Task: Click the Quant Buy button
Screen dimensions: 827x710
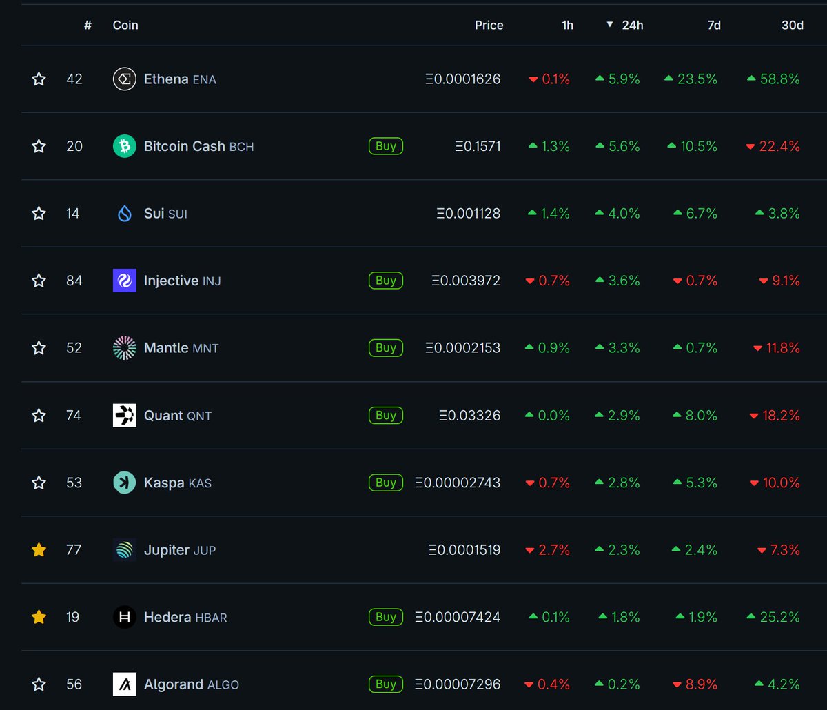Action: [386, 416]
